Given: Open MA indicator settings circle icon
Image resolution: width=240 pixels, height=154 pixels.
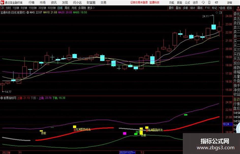Looking at the screenshot, I should pyautogui.click(x=28, y=12).
